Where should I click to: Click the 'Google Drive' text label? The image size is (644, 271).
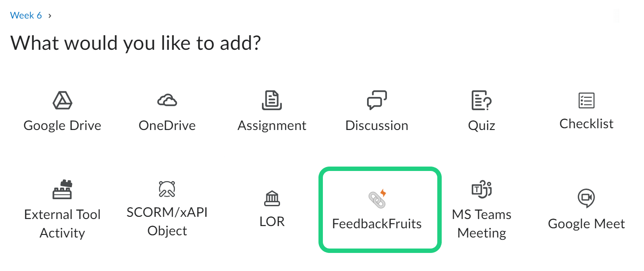click(62, 126)
